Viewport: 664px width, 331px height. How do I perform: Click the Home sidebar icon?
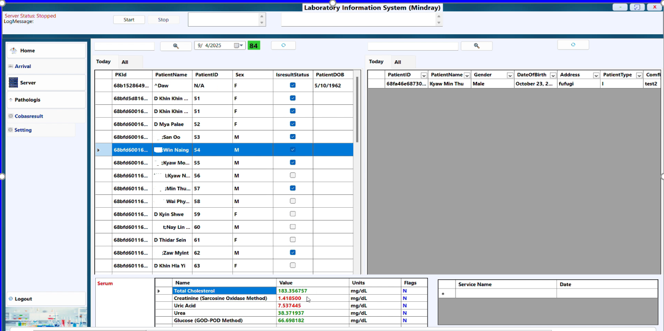tap(13, 51)
